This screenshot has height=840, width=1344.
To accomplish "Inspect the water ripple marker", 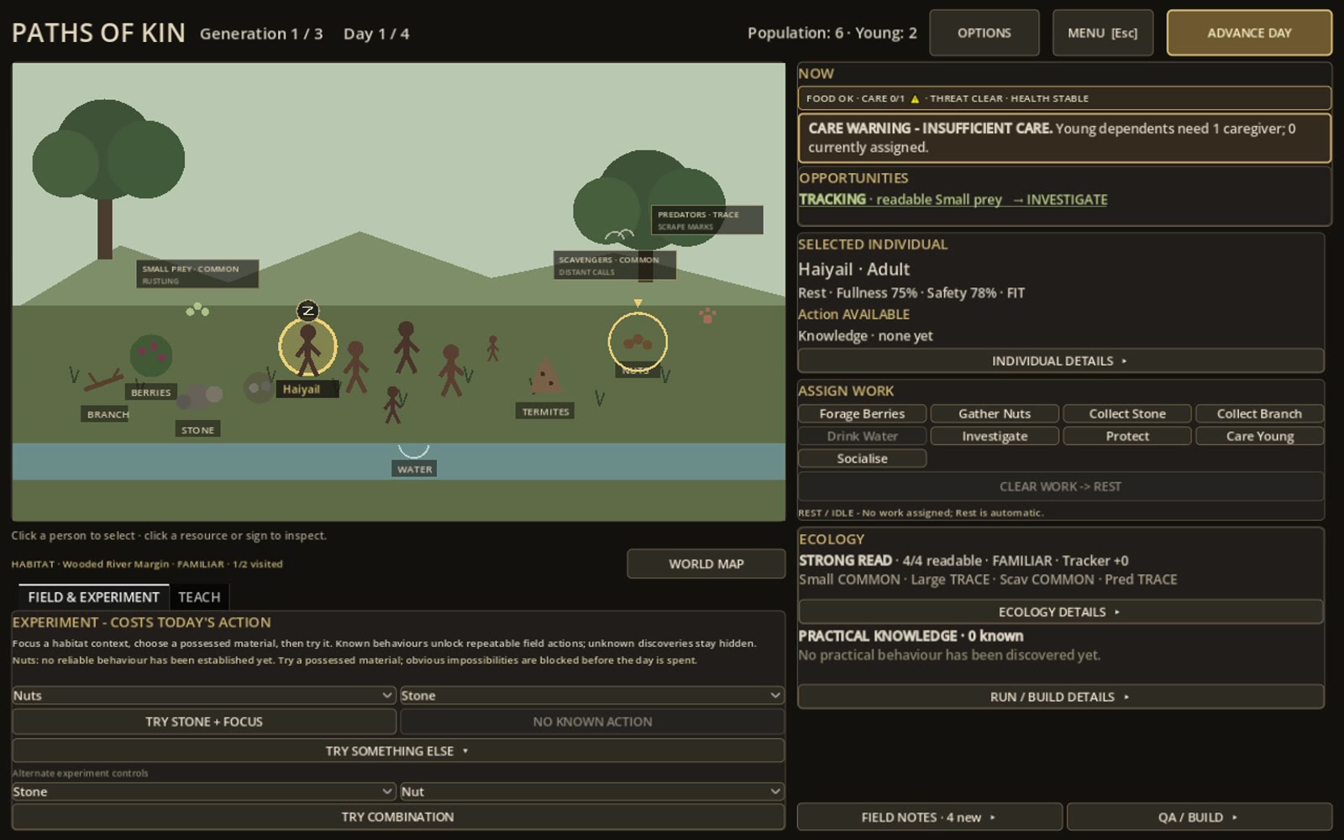I will (413, 450).
